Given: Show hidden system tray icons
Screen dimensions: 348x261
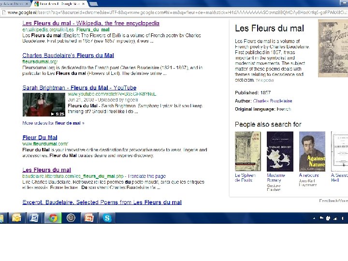Looking at the screenshot, I should (314, 218).
